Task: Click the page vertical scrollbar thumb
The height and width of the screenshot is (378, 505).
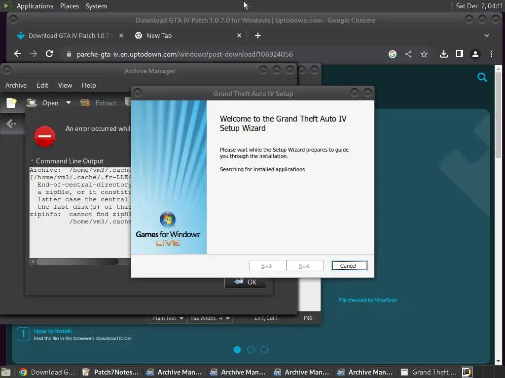Action: click(x=498, y=116)
